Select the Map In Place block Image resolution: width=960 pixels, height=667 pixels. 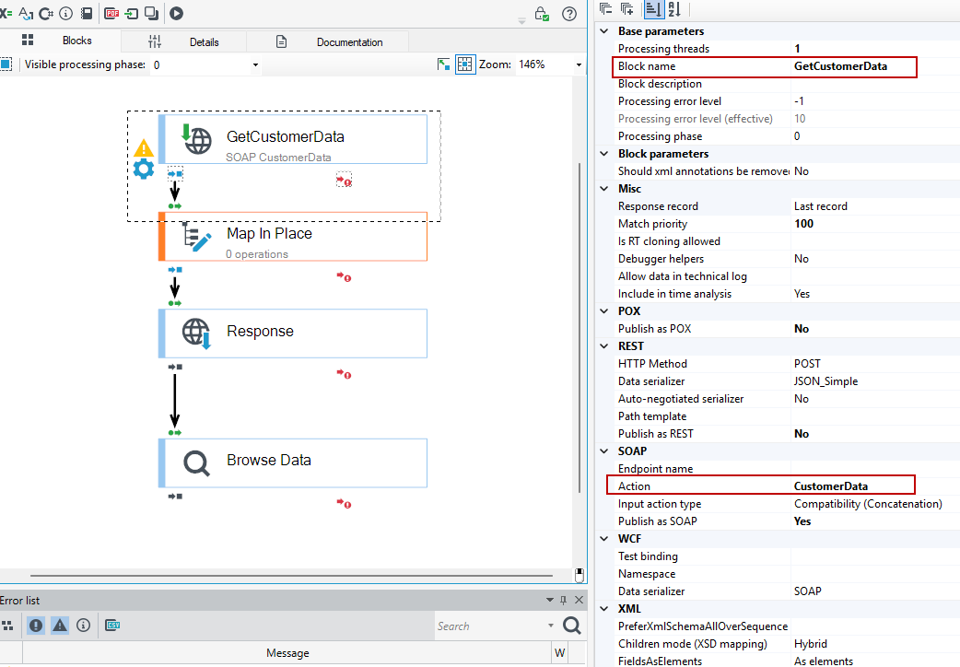293,237
